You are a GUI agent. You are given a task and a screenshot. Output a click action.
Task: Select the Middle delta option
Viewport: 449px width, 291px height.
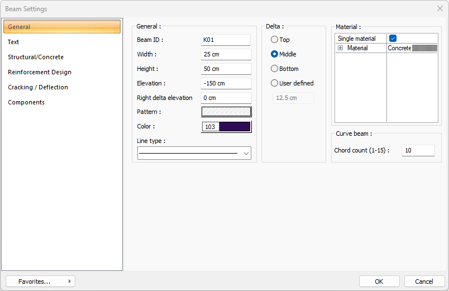coord(274,54)
